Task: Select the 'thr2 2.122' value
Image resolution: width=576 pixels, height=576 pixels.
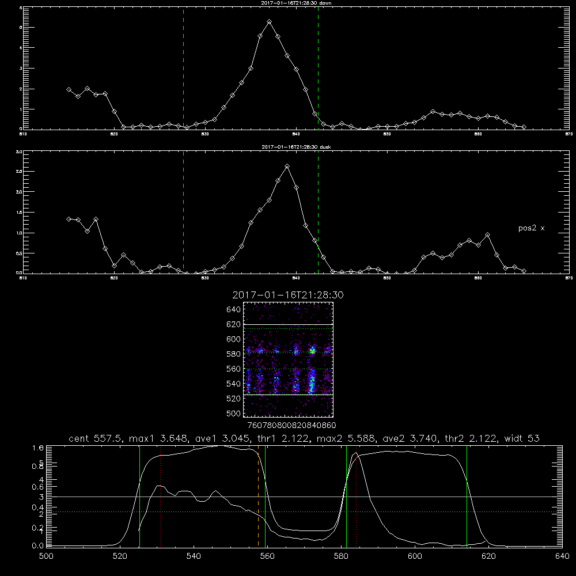Action: pyautogui.click(x=471, y=438)
